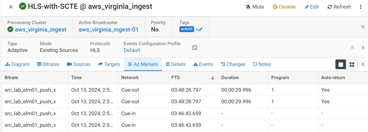Open the Changes tab

click(x=233, y=64)
